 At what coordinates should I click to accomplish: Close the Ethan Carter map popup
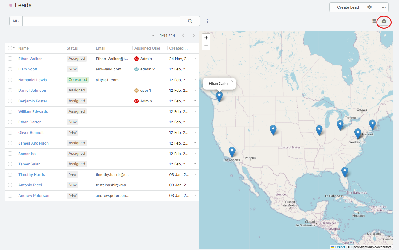pos(232,81)
